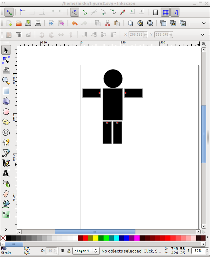210x257 pixels.
Task: Expand the toolbox overflow arrow
Action: [x=6, y=229]
